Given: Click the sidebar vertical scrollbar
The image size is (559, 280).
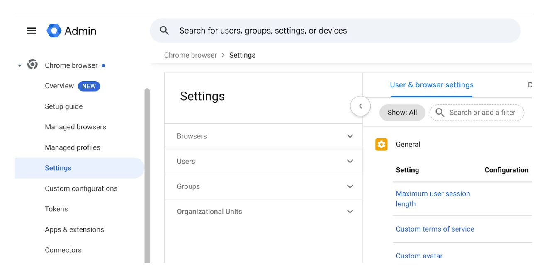Looking at the screenshot, I should [147, 174].
